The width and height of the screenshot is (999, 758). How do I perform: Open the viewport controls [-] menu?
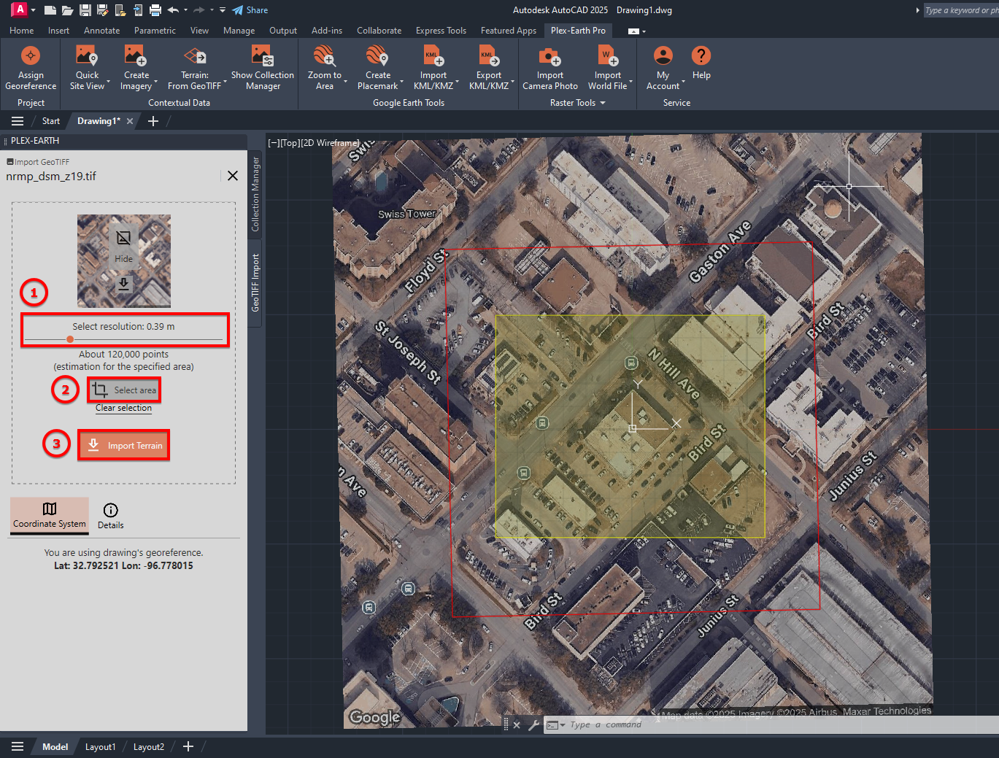(274, 143)
